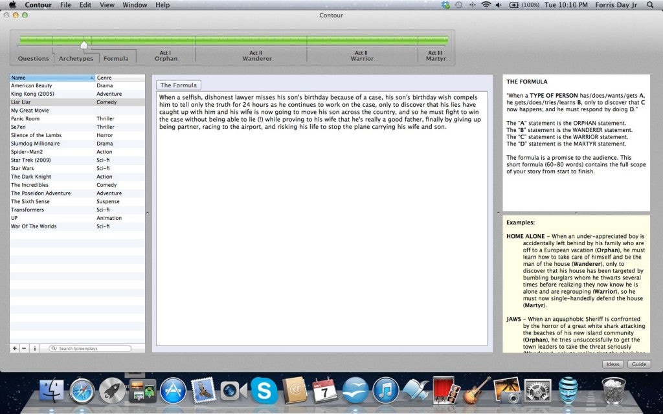Switch to the Questions section tab

pos(34,58)
